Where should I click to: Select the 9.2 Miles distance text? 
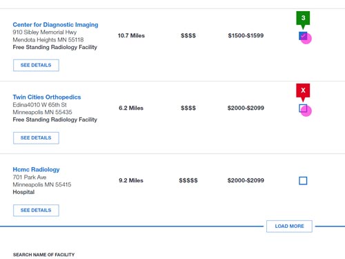[131, 180]
